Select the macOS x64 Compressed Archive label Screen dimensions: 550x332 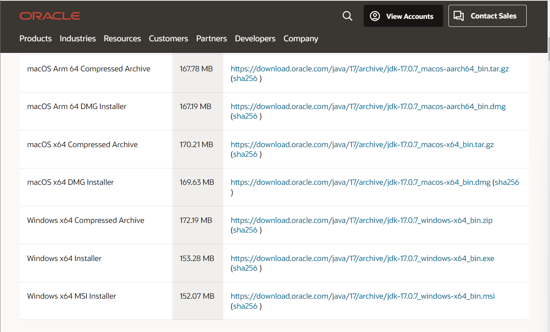82,144
